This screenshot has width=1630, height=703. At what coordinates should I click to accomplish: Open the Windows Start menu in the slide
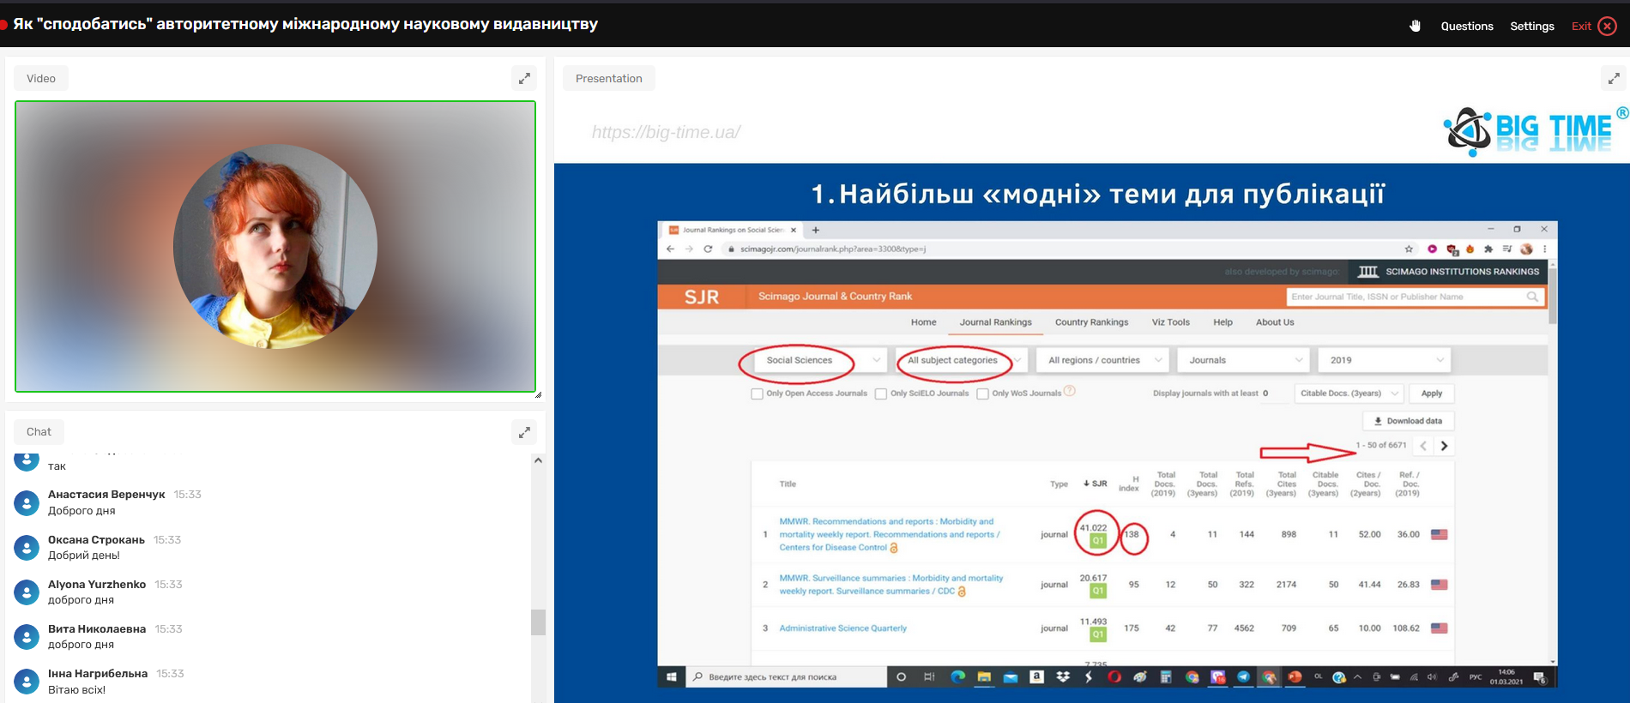(x=672, y=677)
